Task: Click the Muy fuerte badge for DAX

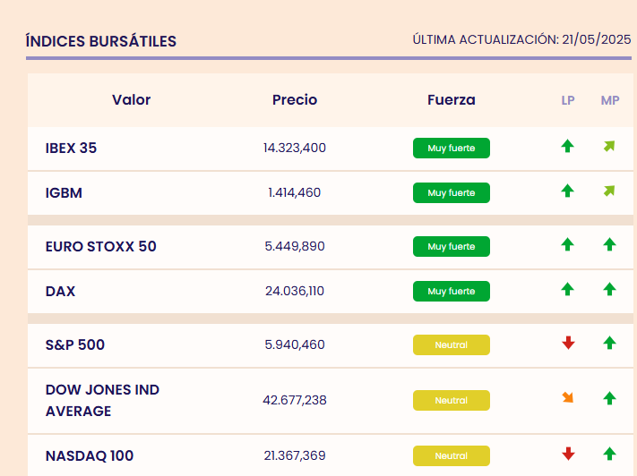Action: click(451, 291)
